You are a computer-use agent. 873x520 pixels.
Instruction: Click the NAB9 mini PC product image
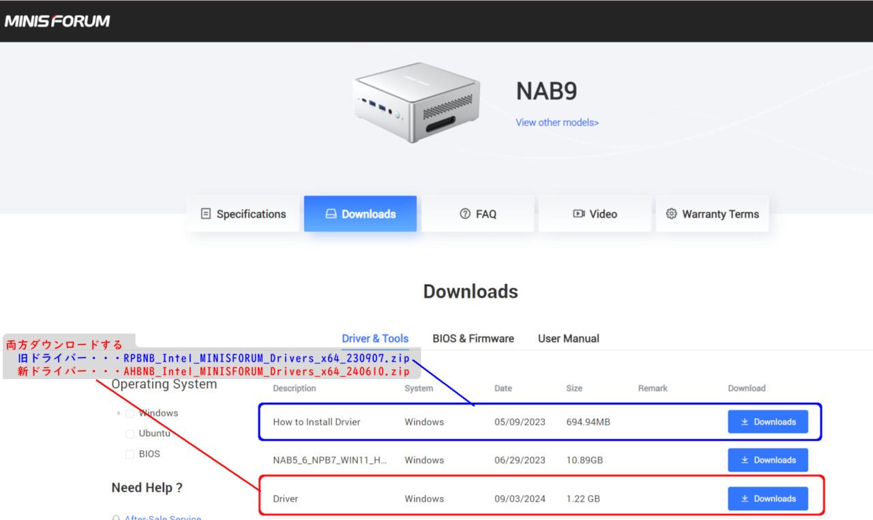pos(417,102)
